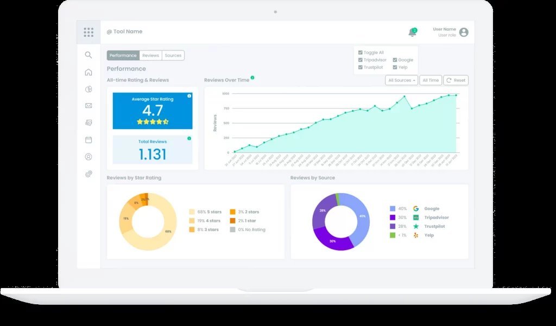Screen dimensions: 556x326
Task: Click the user avatar icon
Action: [464, 32]
